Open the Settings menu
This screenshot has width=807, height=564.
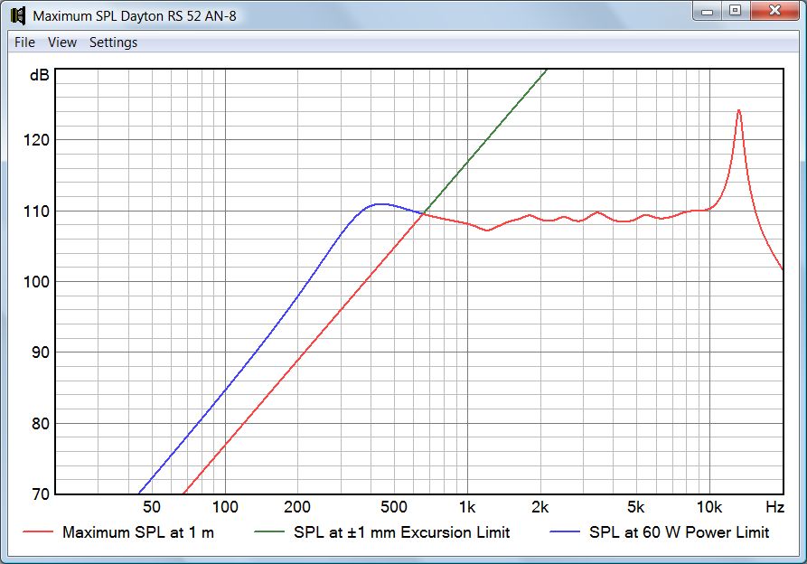click(x=113, y=42)
